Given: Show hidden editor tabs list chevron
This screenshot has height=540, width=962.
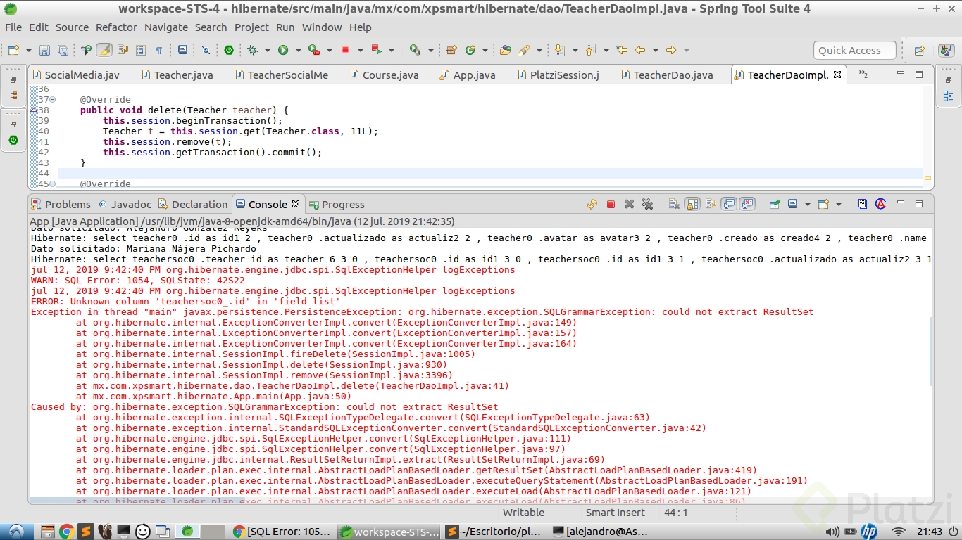Looking at the screenshot, I should tap(863, 75).
